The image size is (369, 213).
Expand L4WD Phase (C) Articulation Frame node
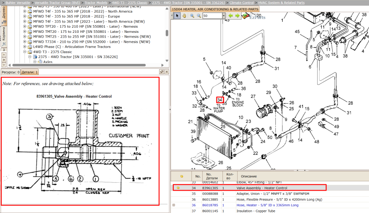pyautogui.click(x=25, y=47)
